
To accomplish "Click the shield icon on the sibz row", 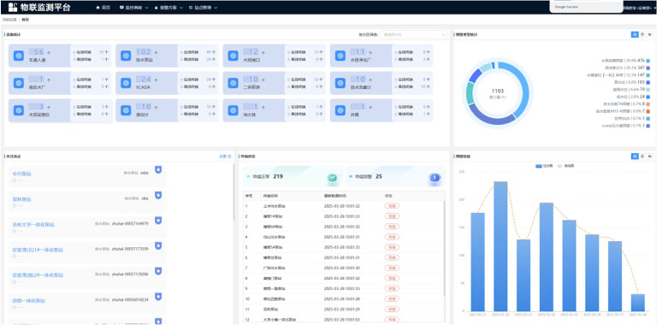I will pos(158,195).
